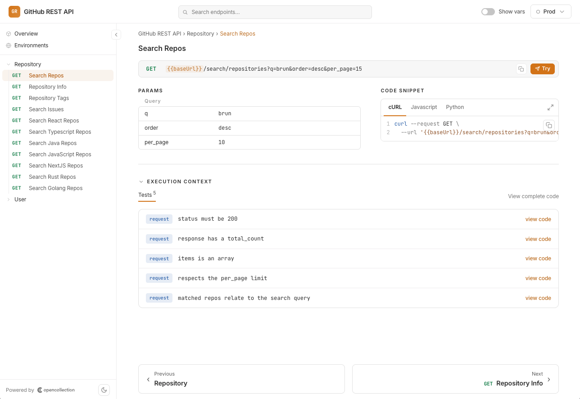Click the GitHub REST API title
Viewport: 580px width, 399px height.
pyautogui.click(x=49, y=12)
